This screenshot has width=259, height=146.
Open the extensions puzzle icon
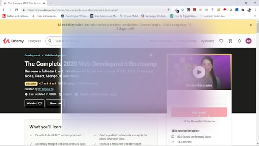tap(243, 10)
